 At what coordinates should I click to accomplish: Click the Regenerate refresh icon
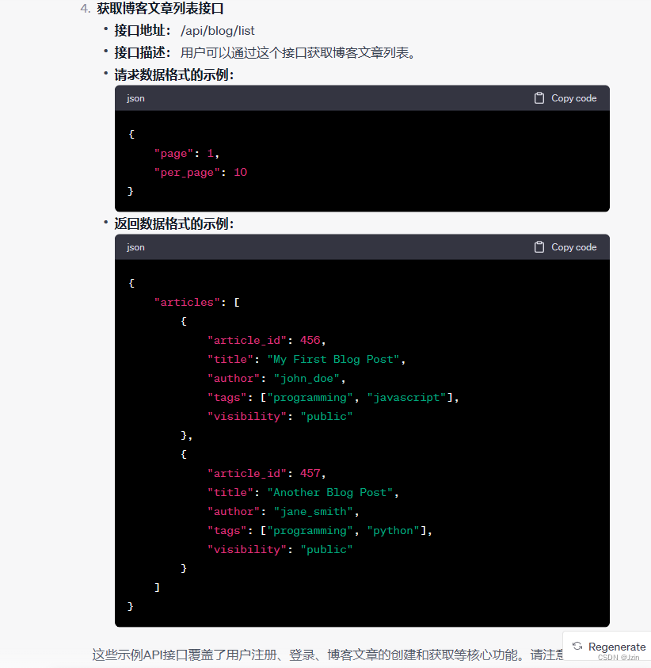(579, 646)
